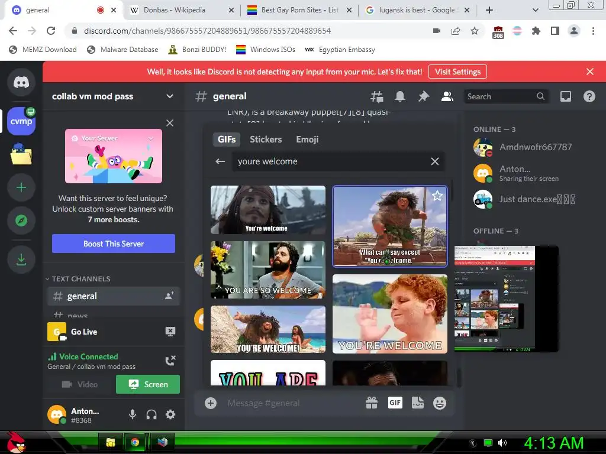Click Visit Settings in the red banner
The image size is (606, 454).
pyautogui.click(x=457, y=72)
